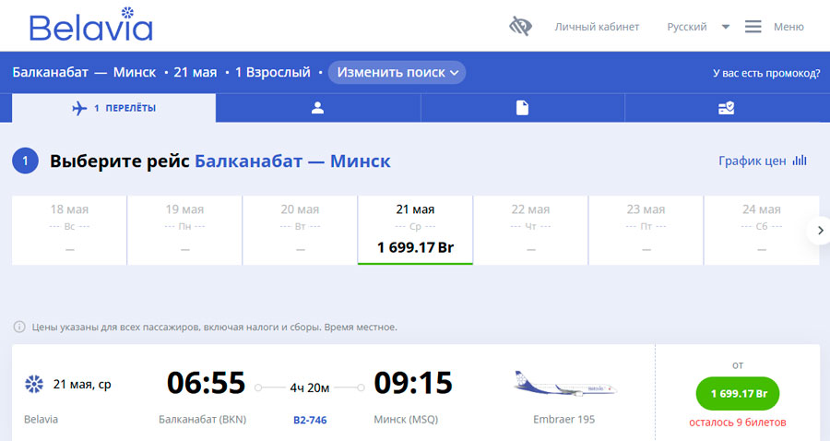Click Embraer 195 aircraft image
Image resolution: width=830 pixels, height=441 pixels.
click(x=564, y=384)
